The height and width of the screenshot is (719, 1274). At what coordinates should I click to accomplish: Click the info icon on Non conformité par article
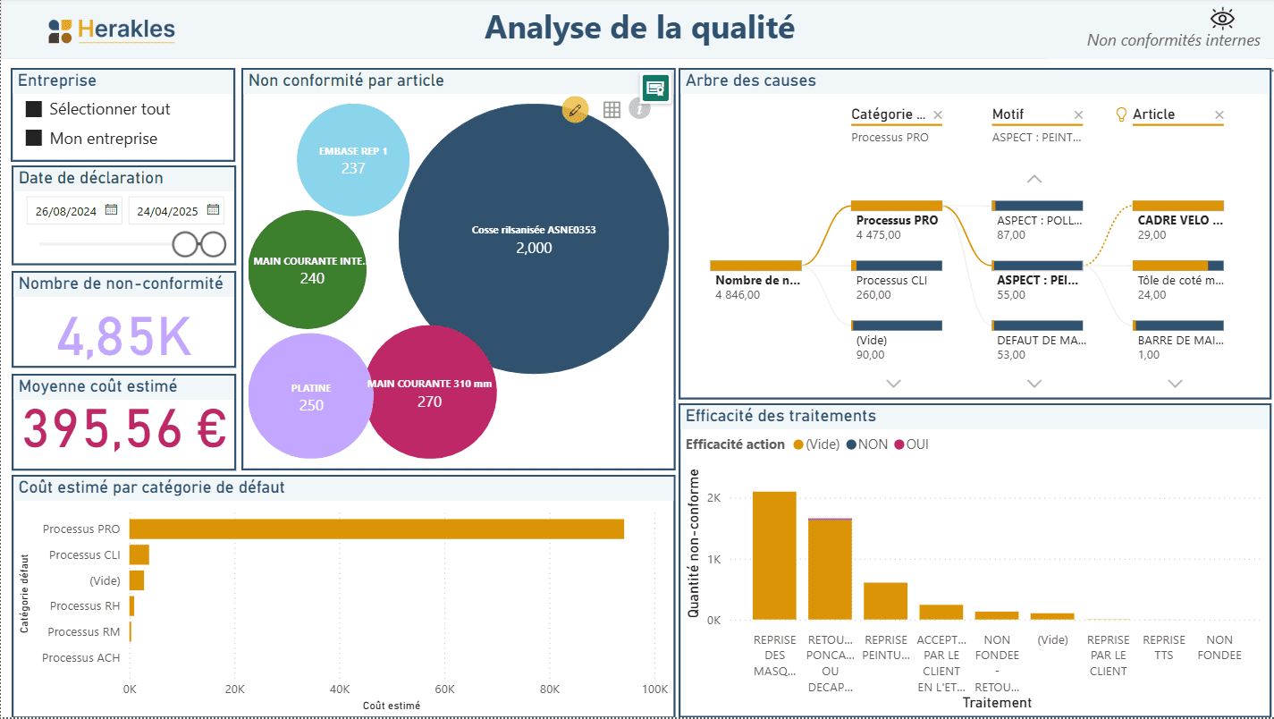tap(640, 109)
